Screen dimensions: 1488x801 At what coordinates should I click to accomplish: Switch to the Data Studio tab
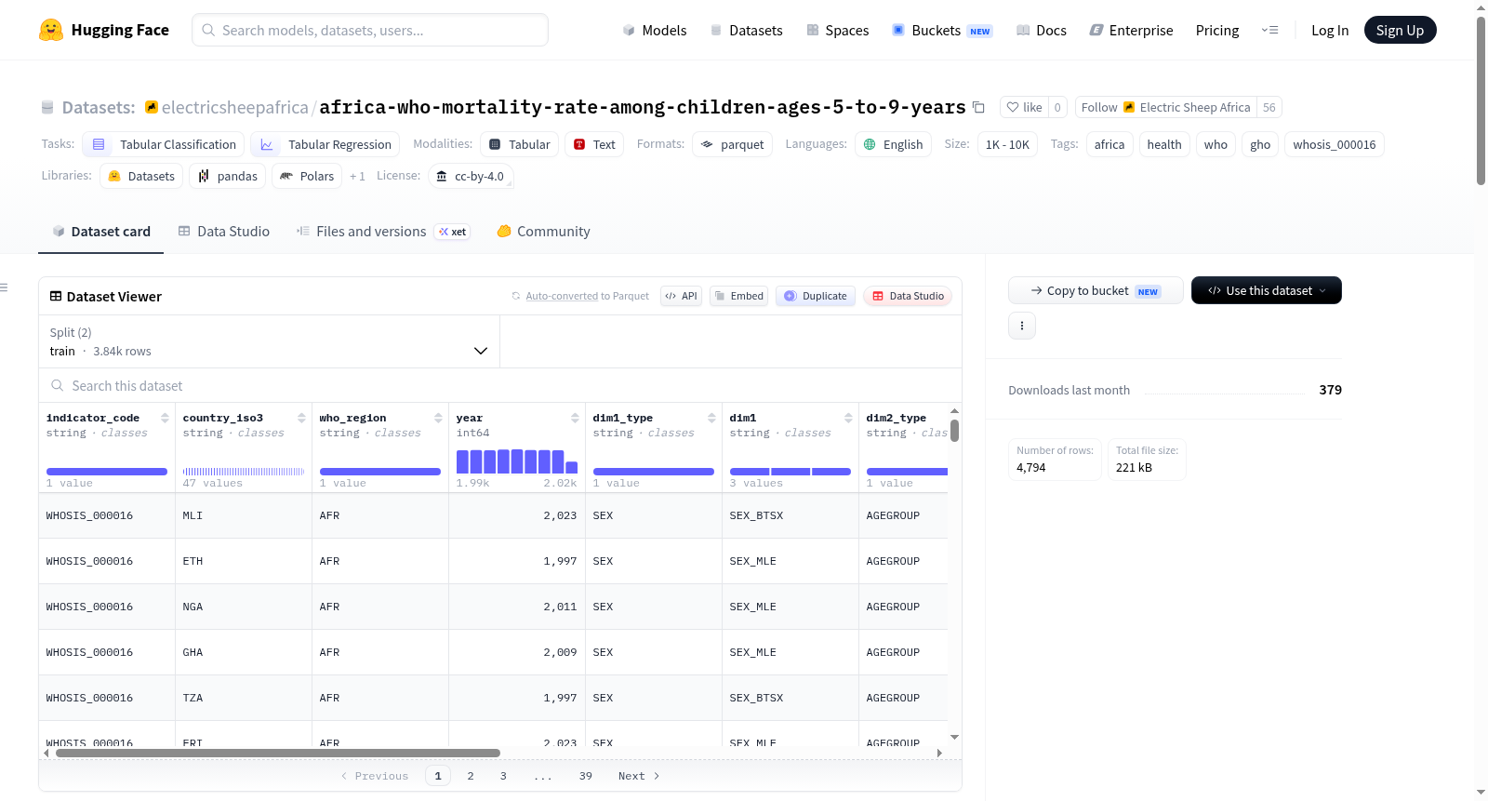click(x=223, y=231)
